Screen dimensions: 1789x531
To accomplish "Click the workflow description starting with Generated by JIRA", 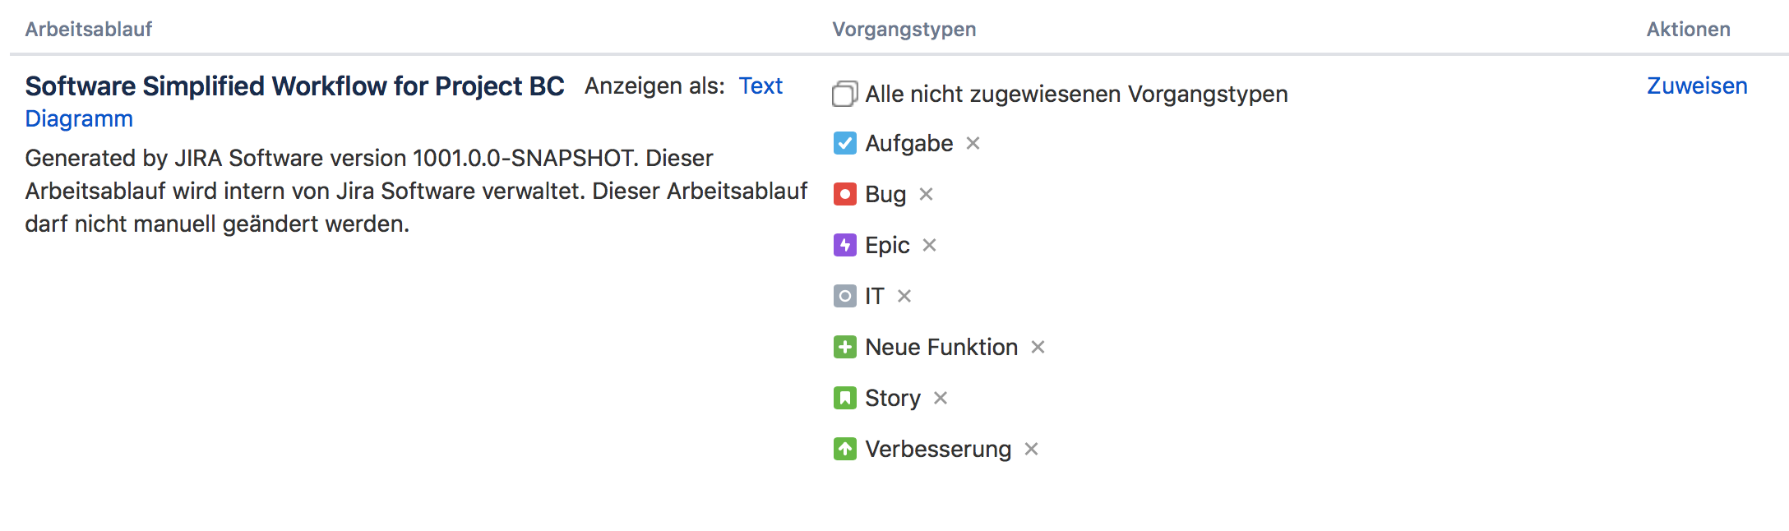I will coord(416,191).
